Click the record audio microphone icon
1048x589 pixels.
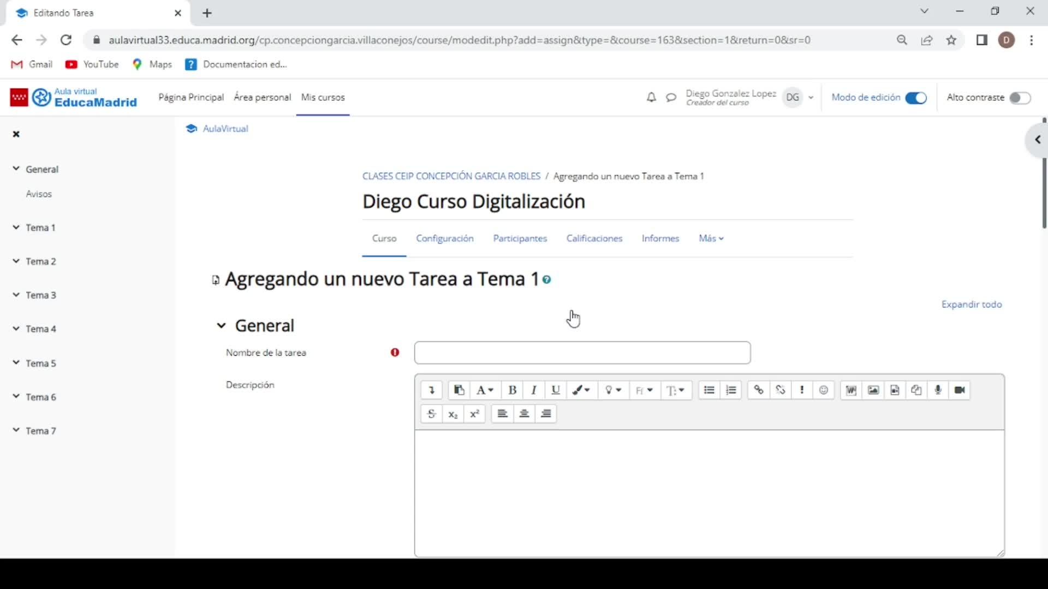pos(938,390)
